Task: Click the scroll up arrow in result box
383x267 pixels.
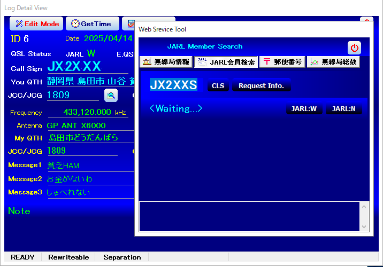Action: pyautogui.click(x=364, y=207)
